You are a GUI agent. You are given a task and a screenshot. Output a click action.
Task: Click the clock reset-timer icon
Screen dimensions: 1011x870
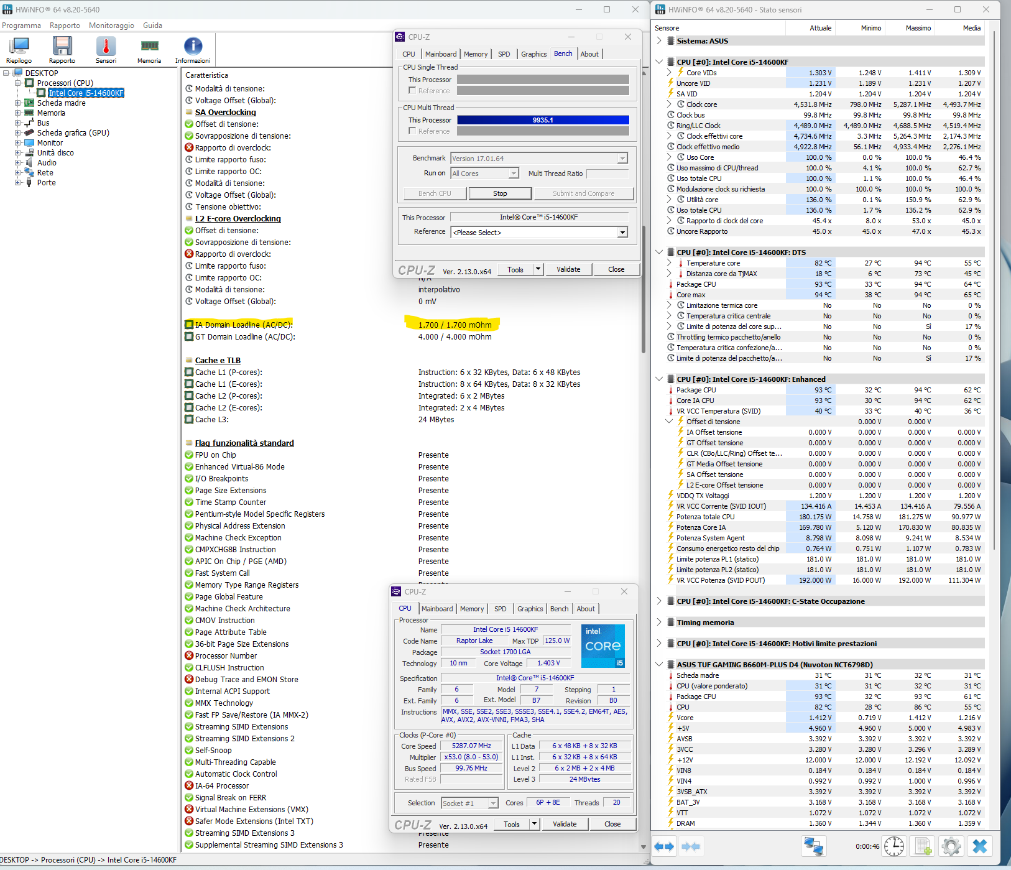(x=894, y=846)
